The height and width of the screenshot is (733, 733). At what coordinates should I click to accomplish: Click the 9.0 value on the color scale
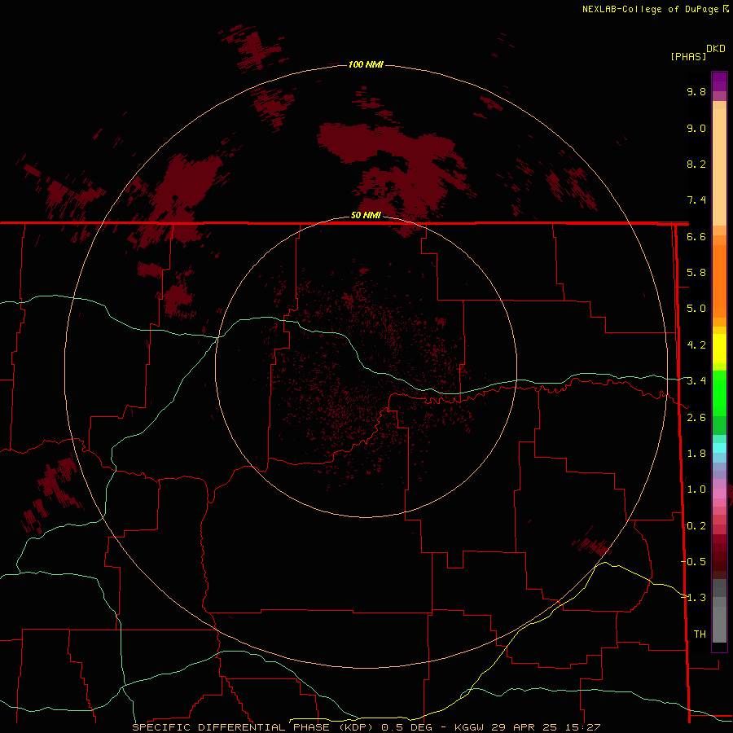pos(696,128)
